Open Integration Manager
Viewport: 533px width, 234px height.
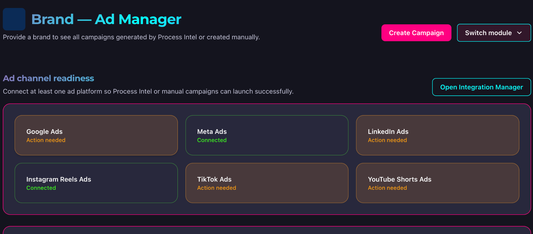tap(481, 87)
